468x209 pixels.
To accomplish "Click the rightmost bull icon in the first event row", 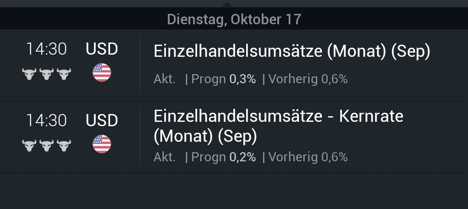I will click(x=64, y=74).
